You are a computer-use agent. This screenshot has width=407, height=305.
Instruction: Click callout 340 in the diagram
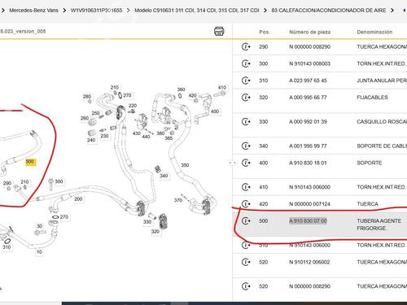pos(164,176)
